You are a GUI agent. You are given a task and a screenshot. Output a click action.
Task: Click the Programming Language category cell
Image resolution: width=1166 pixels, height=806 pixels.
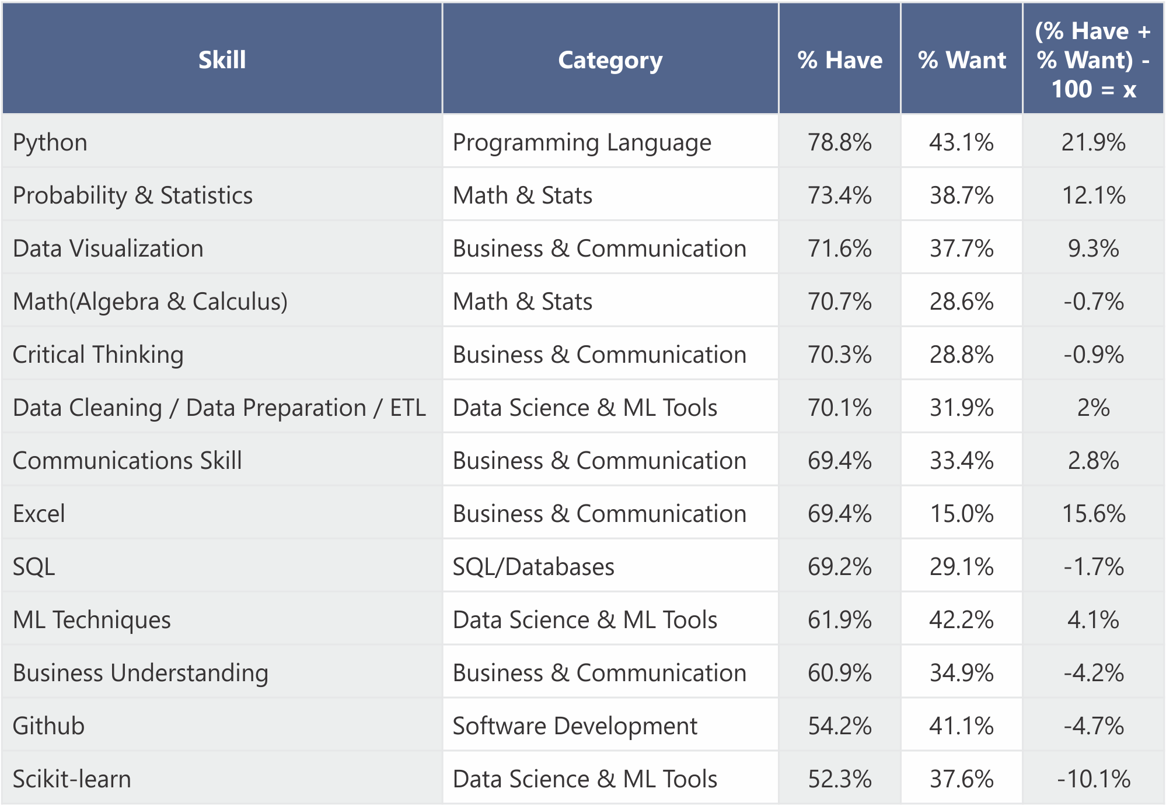pos(610,142)
